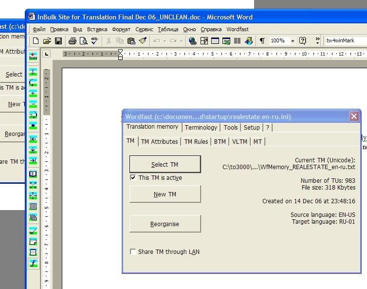Viewport: 367px width, 289px height.
Task: Open the MT subtab
Action: [x=257, y=141]
